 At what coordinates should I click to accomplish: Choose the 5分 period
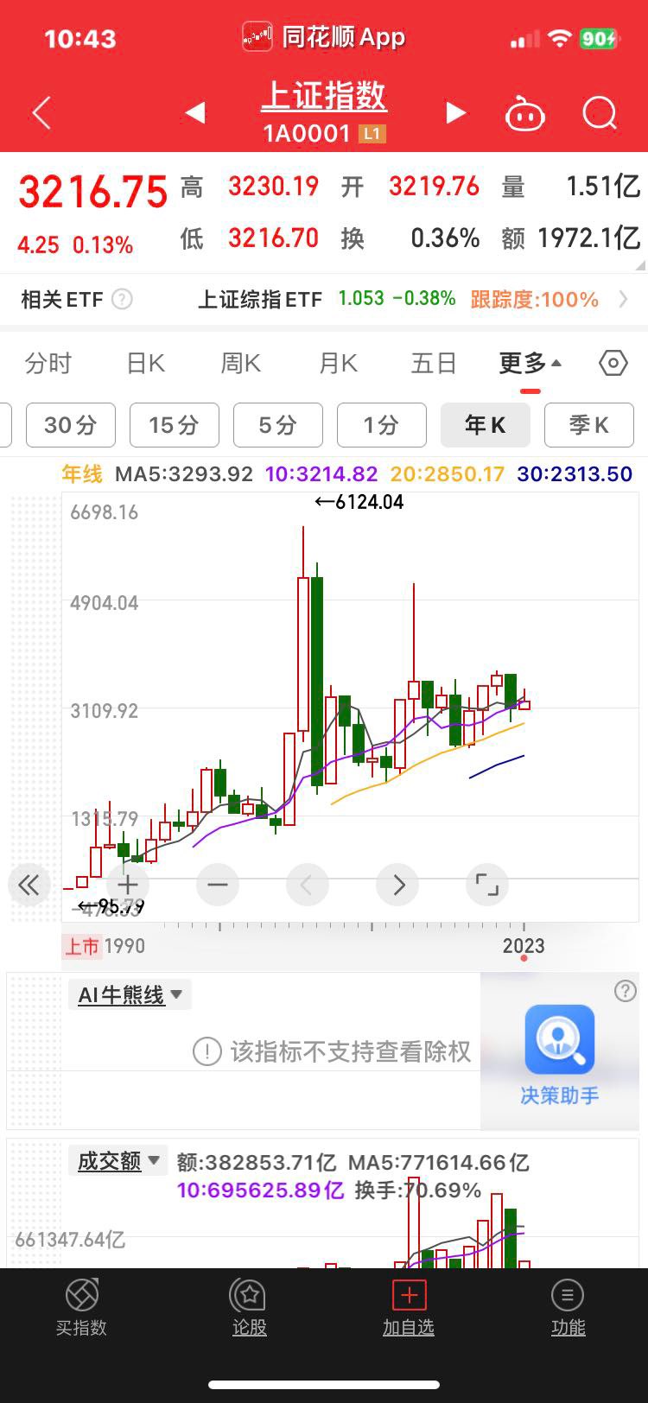coord(278,425)
